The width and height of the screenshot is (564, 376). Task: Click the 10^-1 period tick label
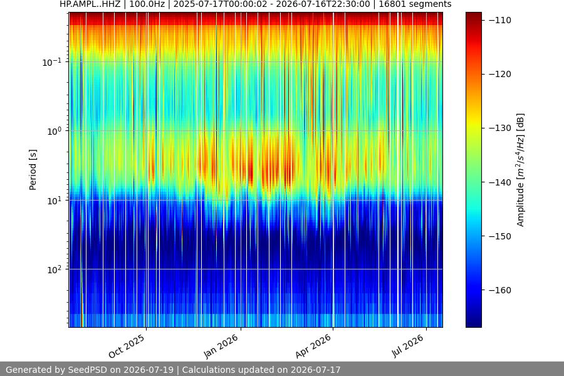click(x=52, y=62)
